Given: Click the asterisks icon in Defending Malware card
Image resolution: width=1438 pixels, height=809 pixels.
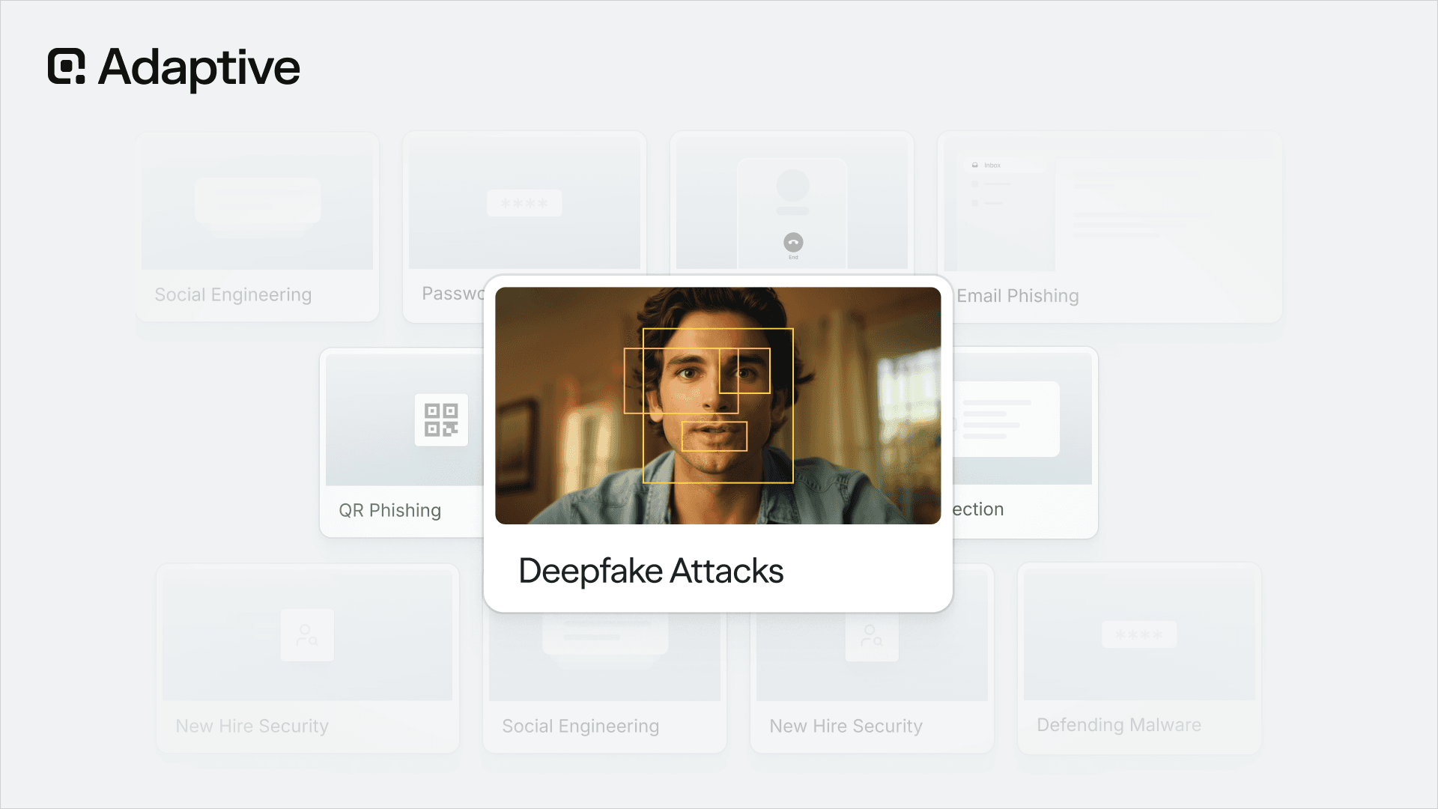Looking at the screenshot, I should (x=1139, y=634).
